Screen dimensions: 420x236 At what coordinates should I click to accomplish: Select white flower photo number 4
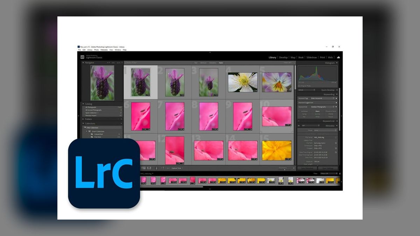[x=243, y=82]
